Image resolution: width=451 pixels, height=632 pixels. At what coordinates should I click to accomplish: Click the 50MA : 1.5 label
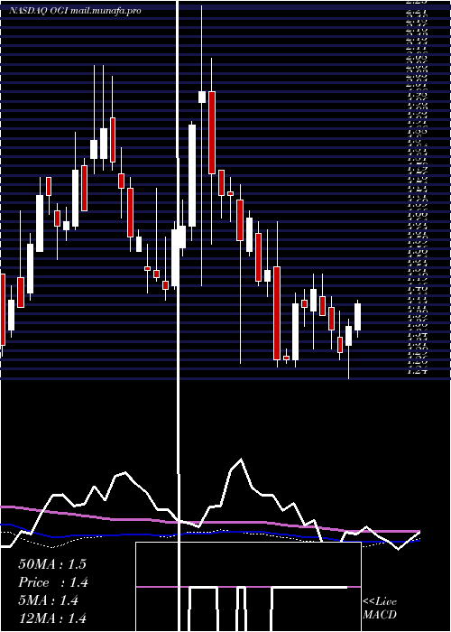[x=52, y=564]
